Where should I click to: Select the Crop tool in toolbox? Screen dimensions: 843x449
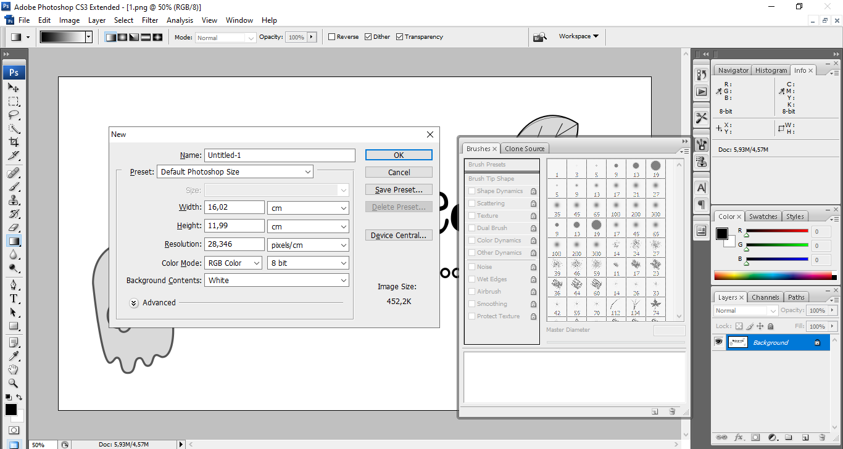point(14,142)
